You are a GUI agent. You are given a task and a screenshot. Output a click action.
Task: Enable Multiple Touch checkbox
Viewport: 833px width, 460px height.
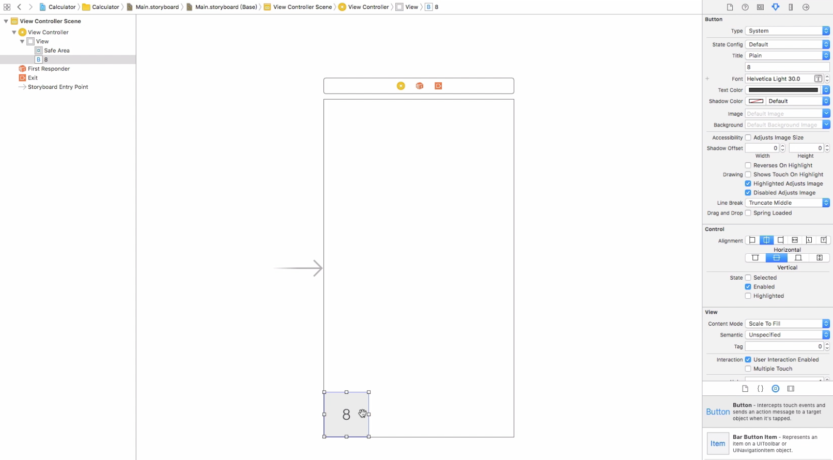pyautogui.click(x=748, y=369)
